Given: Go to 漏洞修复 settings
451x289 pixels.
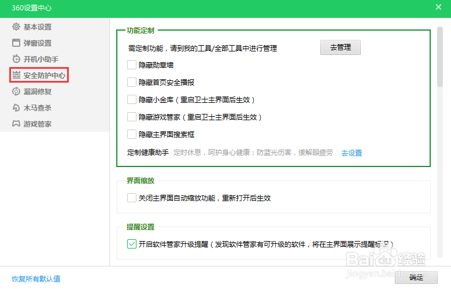Looking at the screenshot, I should [x=38, y=91].
